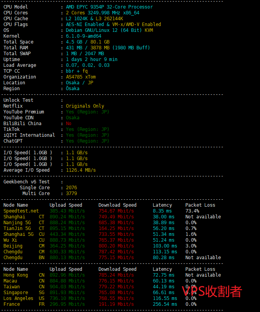
Task: Click the 73.4% packet loss value
Action: 193,211
